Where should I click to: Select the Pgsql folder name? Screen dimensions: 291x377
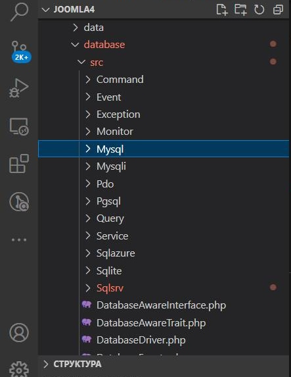pyautogui.click(x=108, y=201)
